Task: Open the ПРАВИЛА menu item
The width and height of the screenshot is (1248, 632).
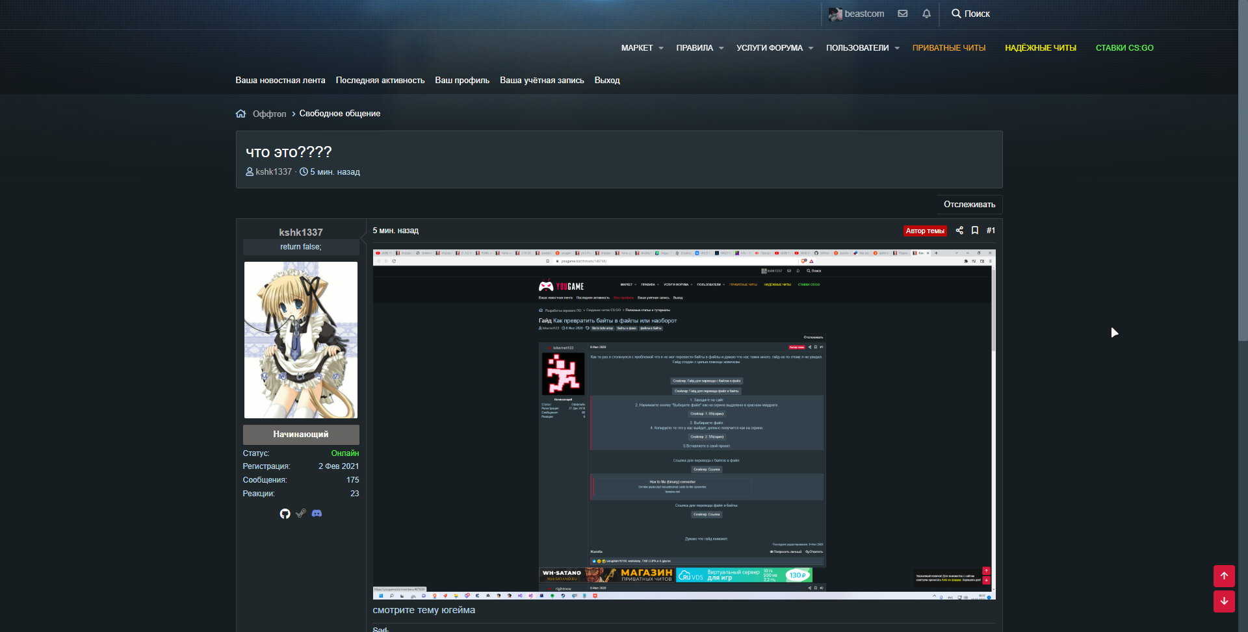Action: click(x=695, y=48)
